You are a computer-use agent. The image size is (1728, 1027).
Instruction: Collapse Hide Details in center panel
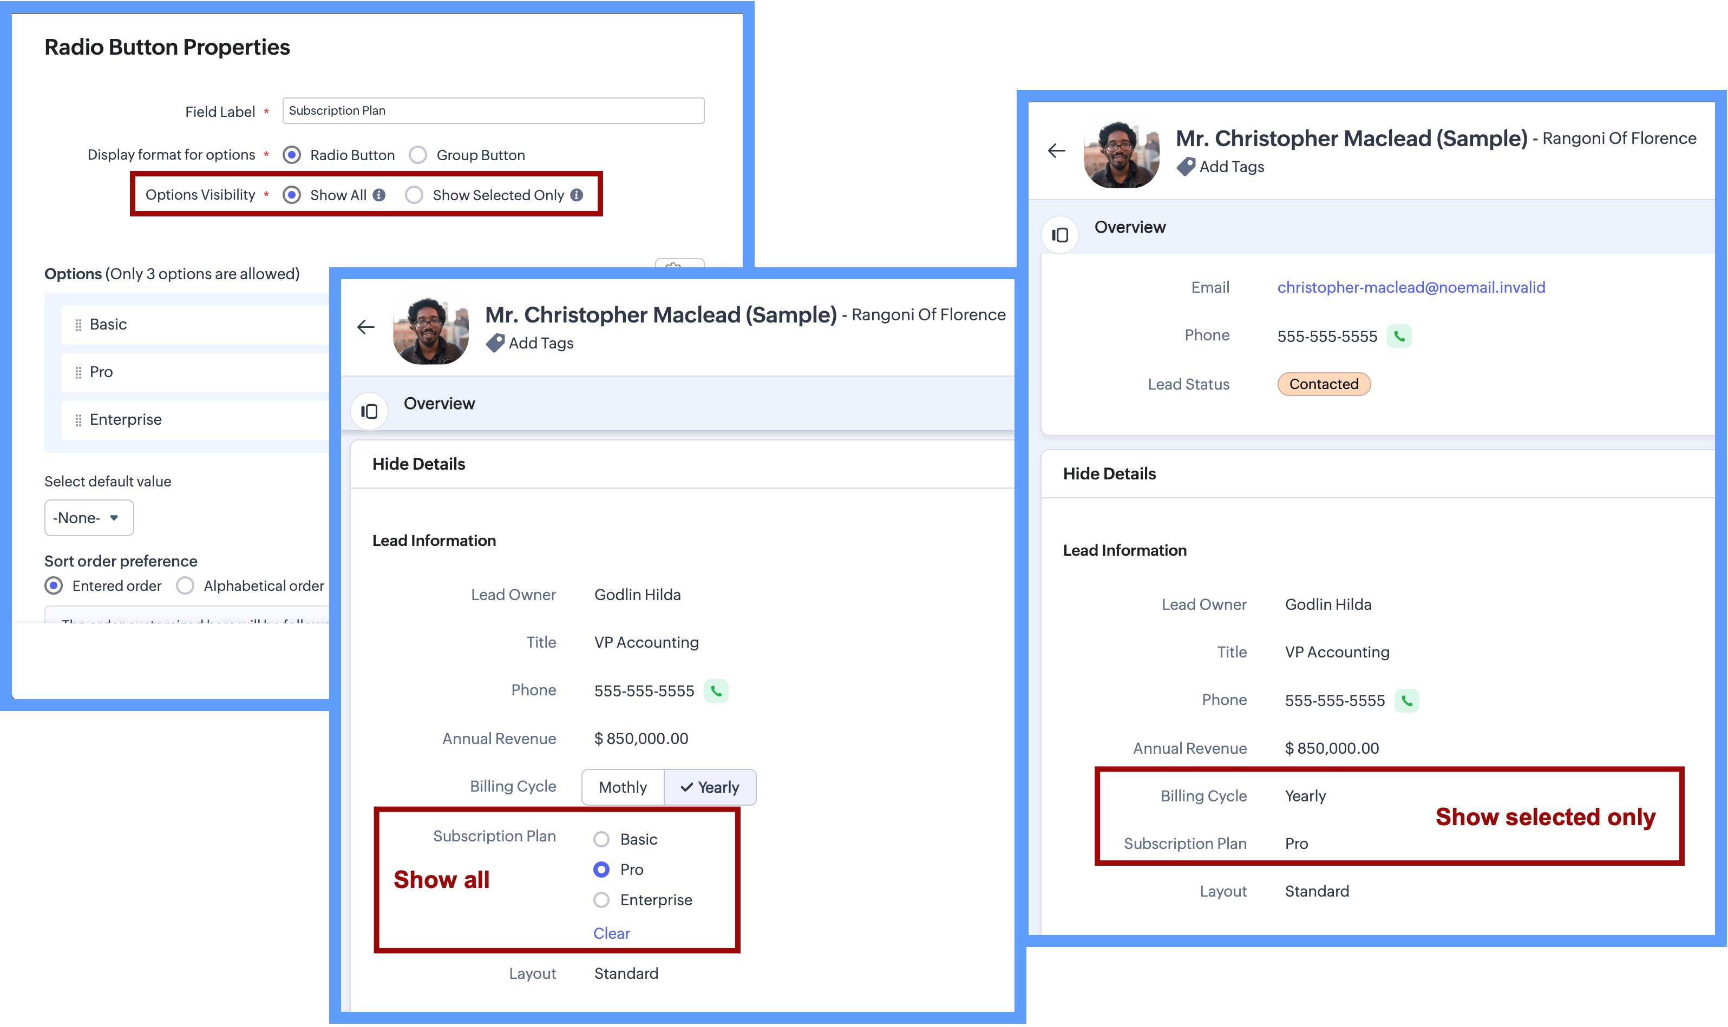click(419, 464)
